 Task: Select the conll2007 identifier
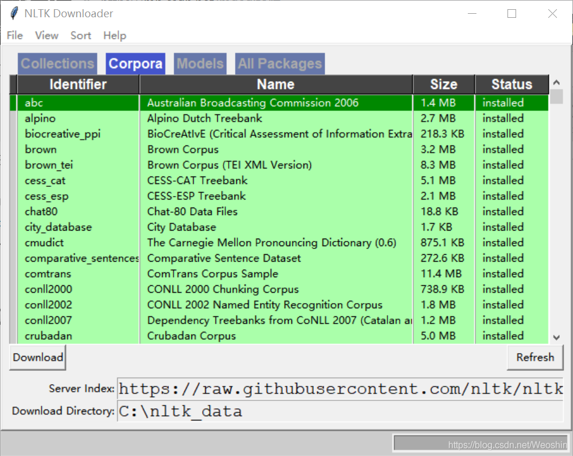point(48,320)
